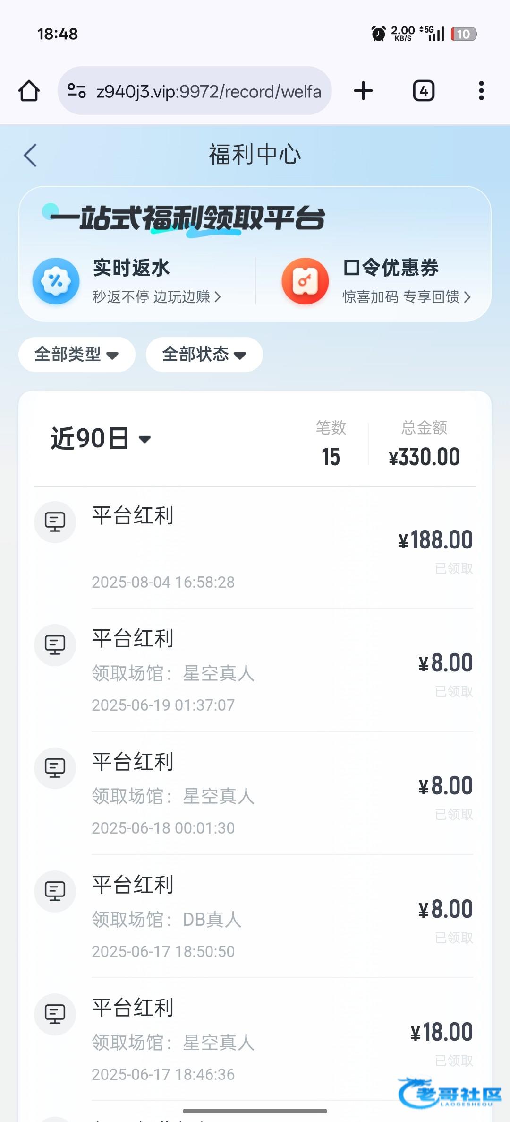This screenshot has width=510, height=1122.
Task: Open a new browser tab
Action: click(x=363, y=91)
